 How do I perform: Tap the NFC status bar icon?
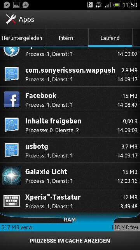tap(90, 5)
